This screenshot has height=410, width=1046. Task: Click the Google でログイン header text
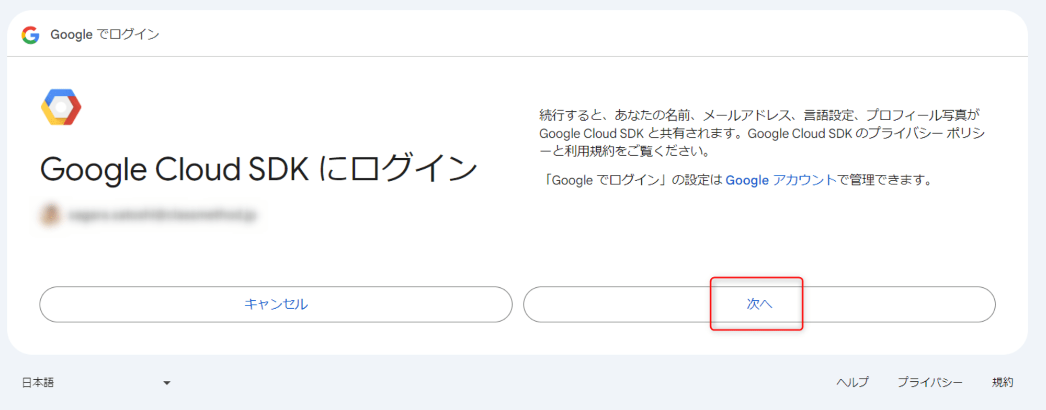click(105, 34)
